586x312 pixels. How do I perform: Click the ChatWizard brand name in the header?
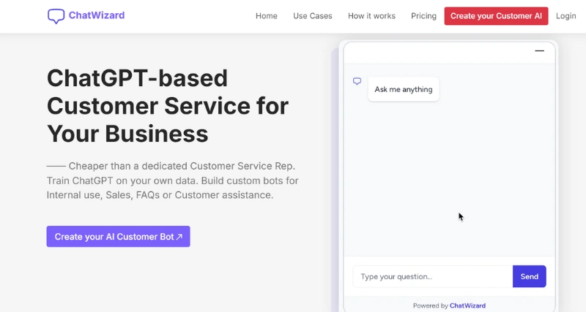(96, 15)
